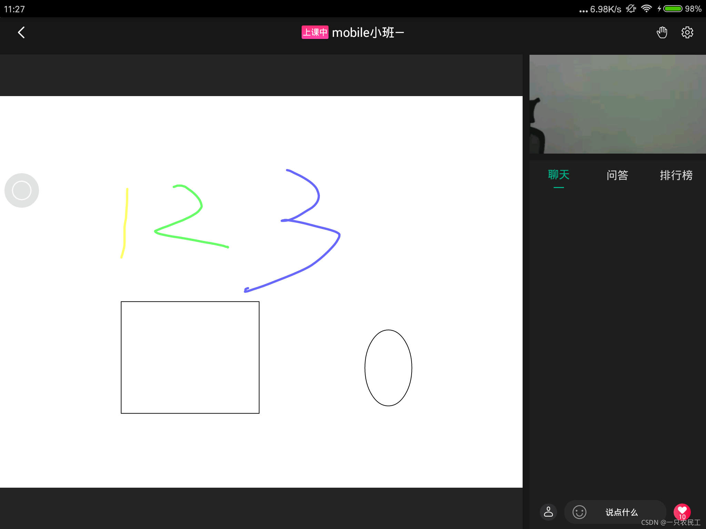Viewport: 706px width, 529px height.
Task: Switch to the 聊天 chat tab
Action: [558, 175]
